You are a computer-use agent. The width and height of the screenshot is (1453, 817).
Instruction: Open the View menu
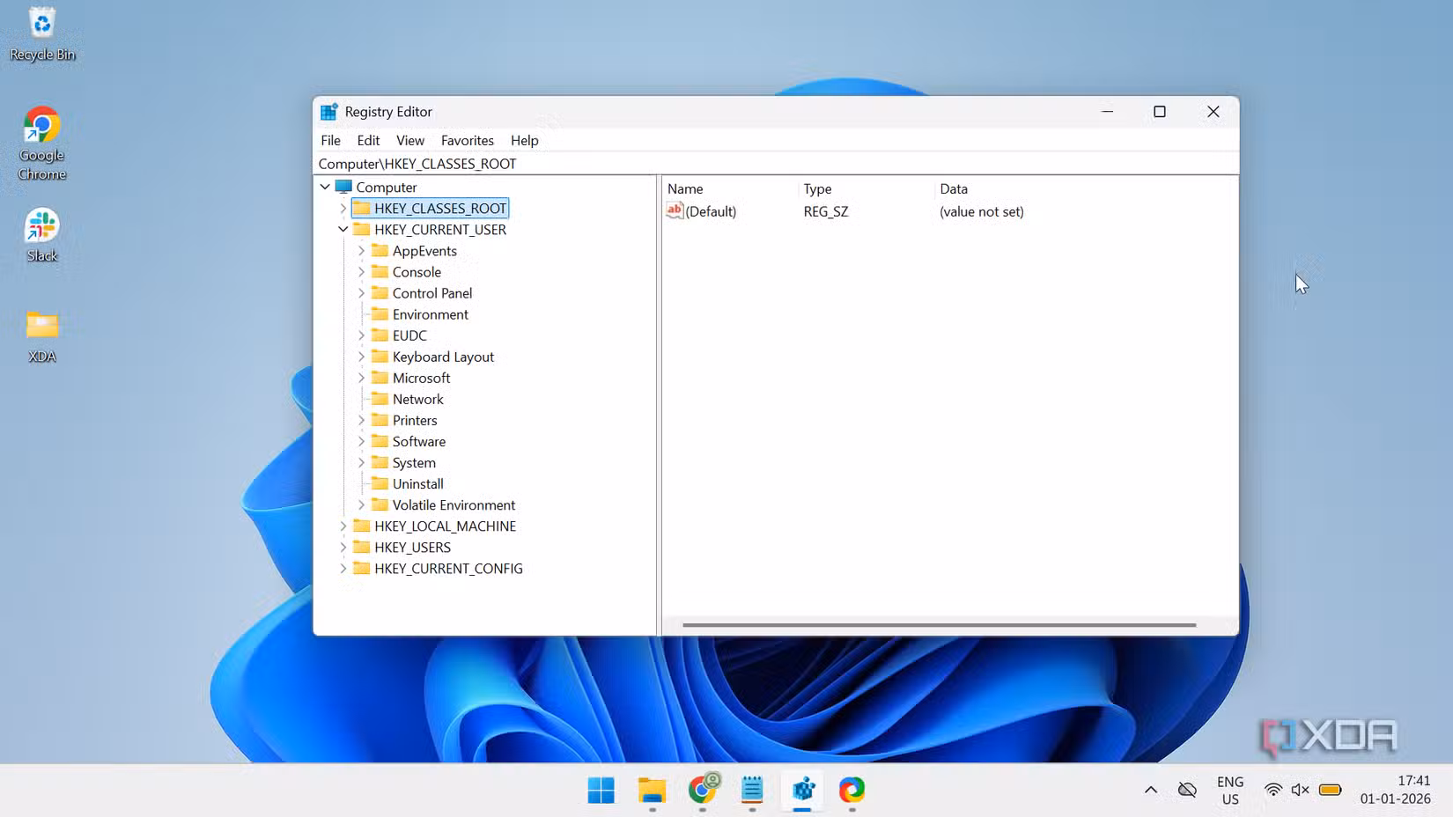(x=409, y=140)
